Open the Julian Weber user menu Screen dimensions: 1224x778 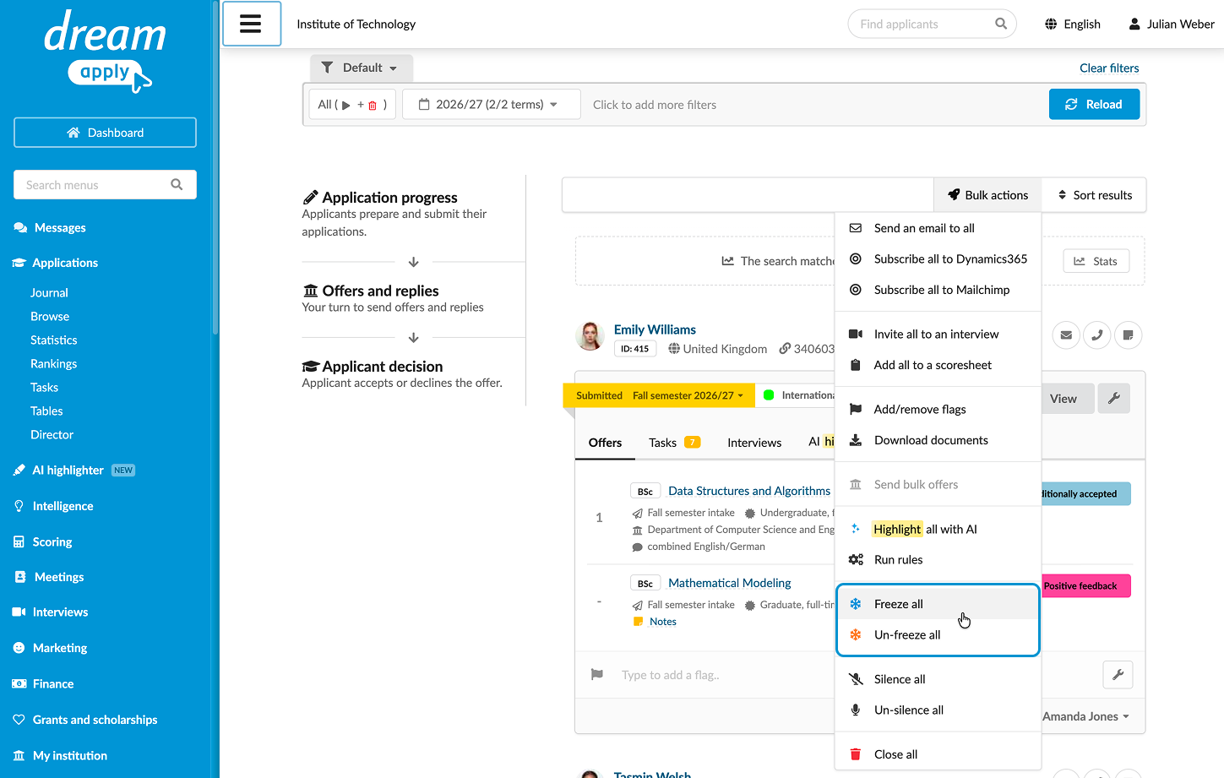tap(1171, 24)
